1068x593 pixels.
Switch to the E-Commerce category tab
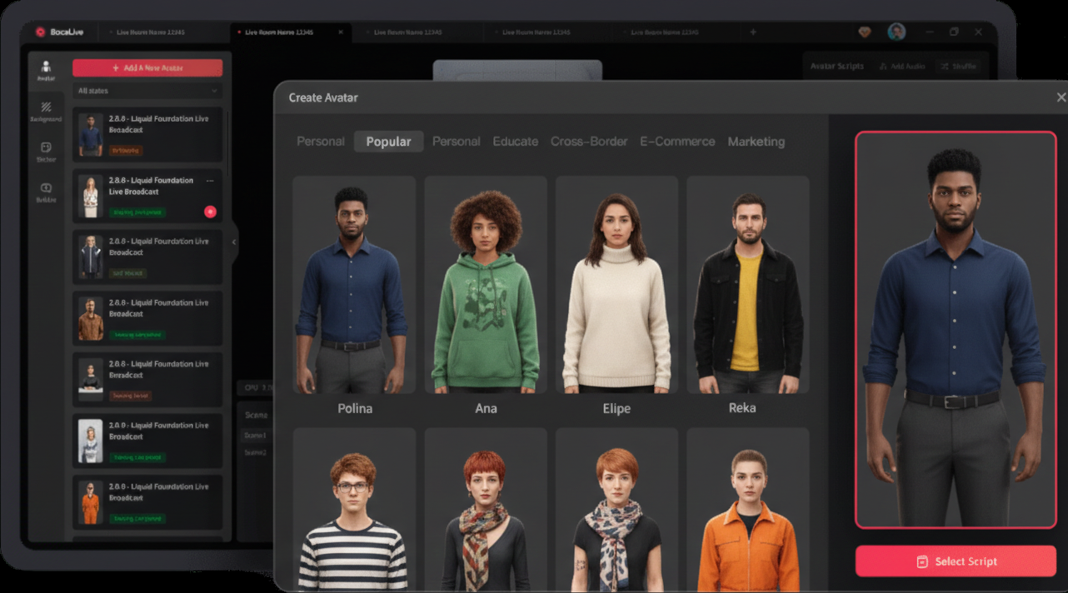click(677, 142)
